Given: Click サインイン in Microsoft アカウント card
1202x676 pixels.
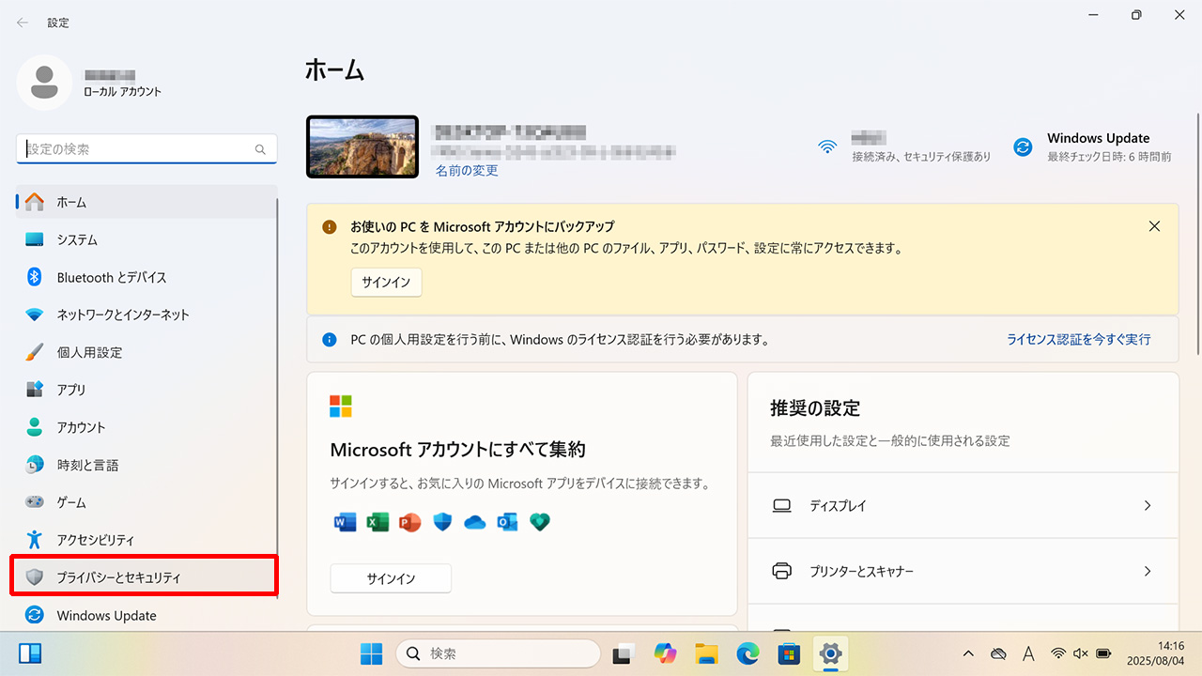Looking at the screenshot, I should [391, 578].
